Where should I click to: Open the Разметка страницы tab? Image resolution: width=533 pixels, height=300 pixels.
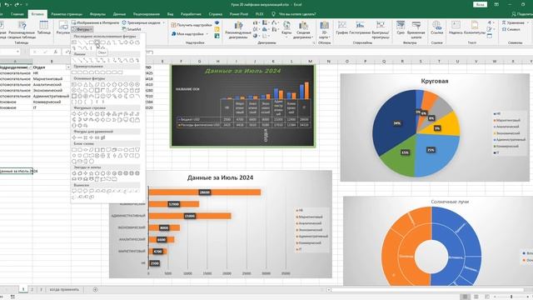pyautogui.click(x=67, y=14)
